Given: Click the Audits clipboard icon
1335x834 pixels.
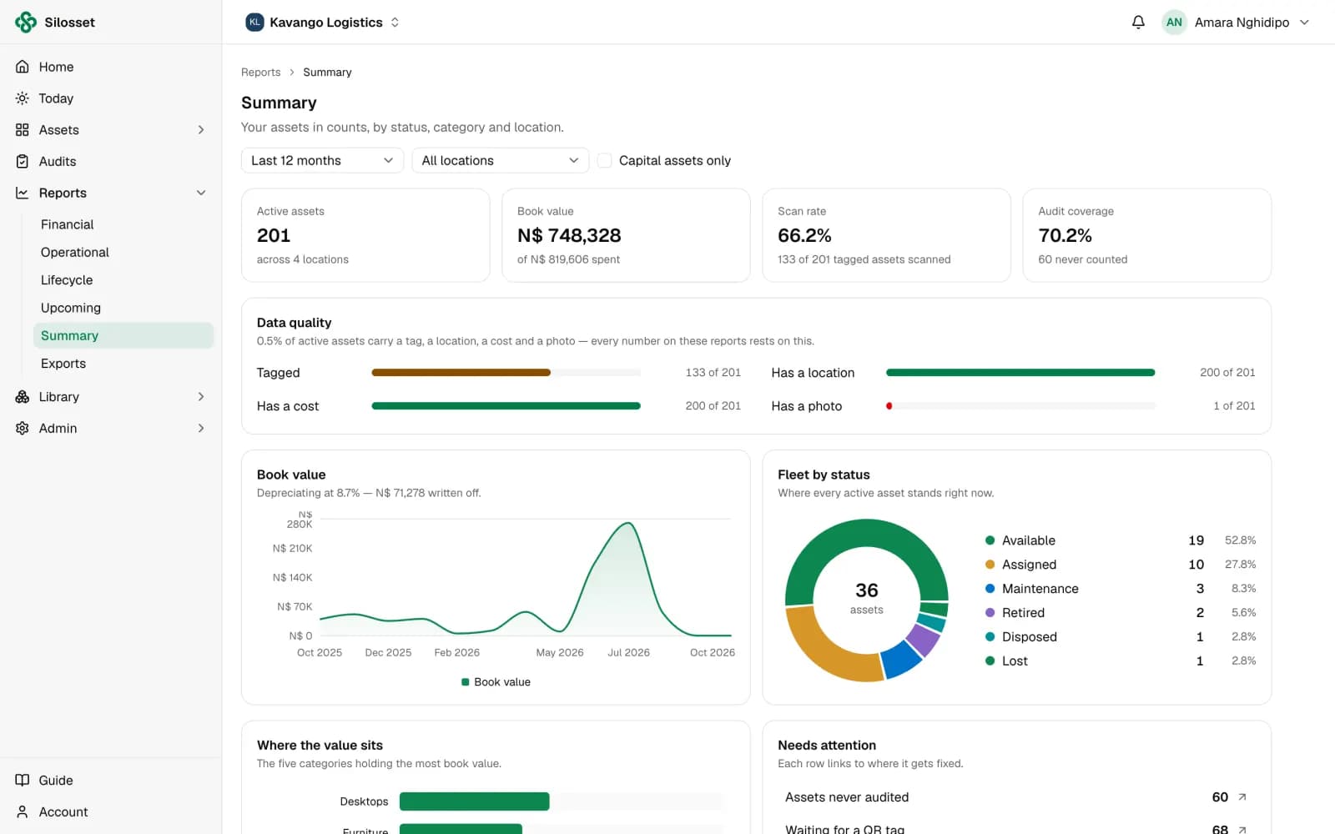Looking at the screenshot, I should [x=23, y=162].
